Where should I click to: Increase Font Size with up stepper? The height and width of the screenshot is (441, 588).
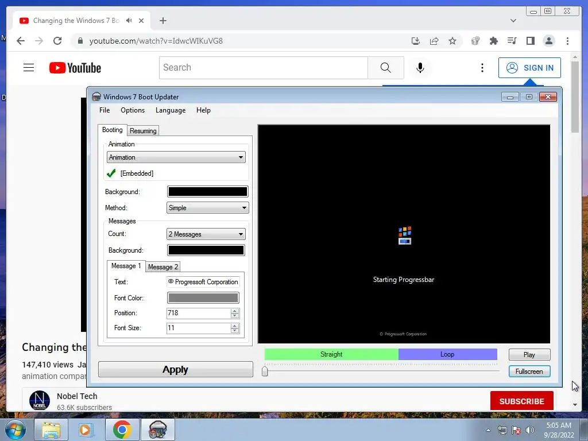(x=235, y=326)
